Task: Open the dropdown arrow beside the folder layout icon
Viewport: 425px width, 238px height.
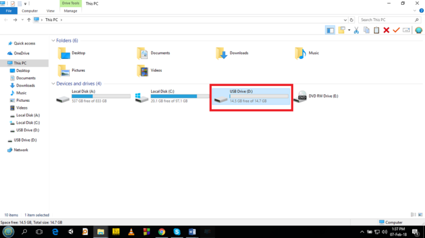Action: (x=349, y=30)
